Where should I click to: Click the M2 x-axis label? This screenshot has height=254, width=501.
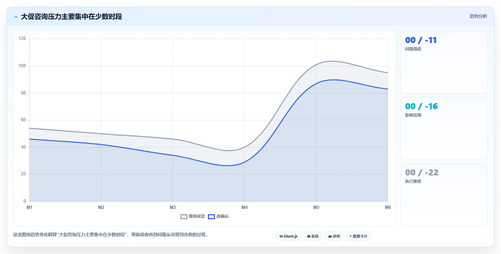pos(101,208)
